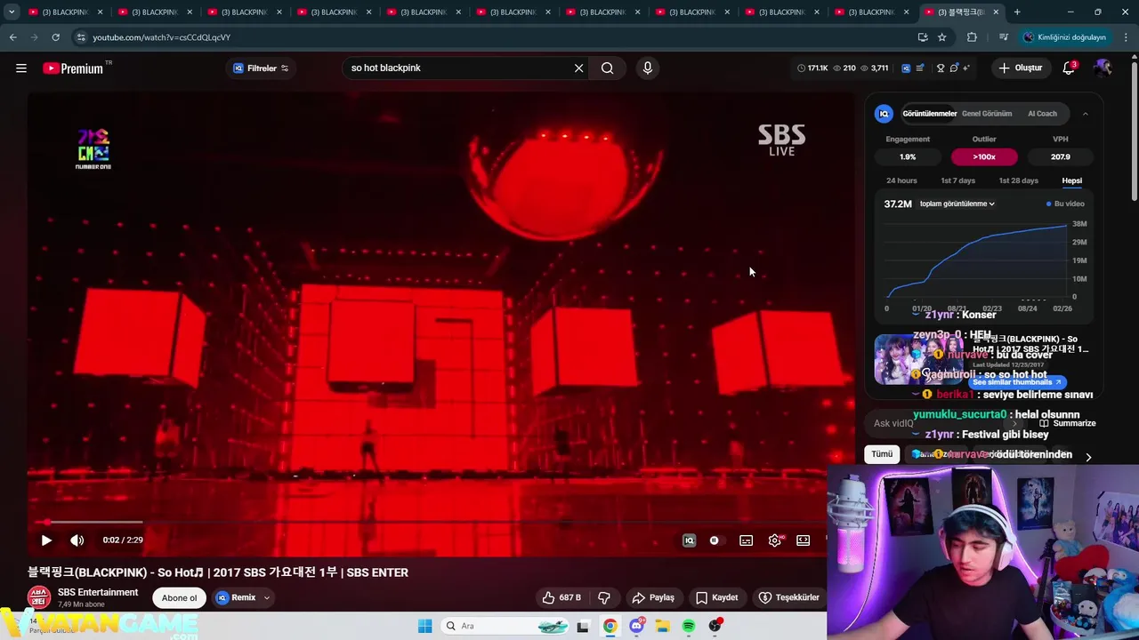1139x640 pixels.
Task: Open the vidIQ list icon in top bar
Action: coord(920,68)
